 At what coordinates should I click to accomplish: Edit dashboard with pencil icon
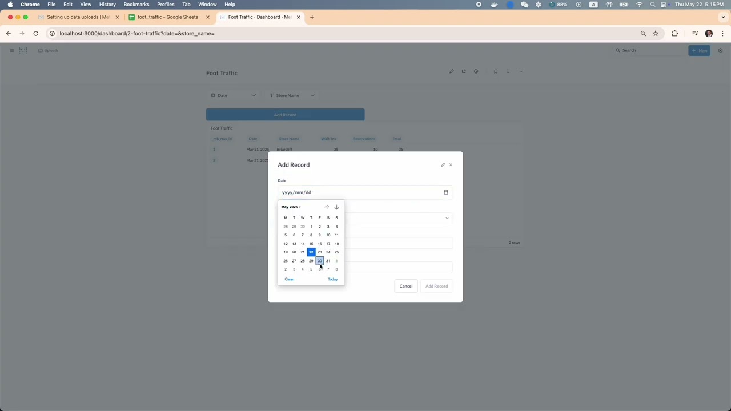coord(451,71)
